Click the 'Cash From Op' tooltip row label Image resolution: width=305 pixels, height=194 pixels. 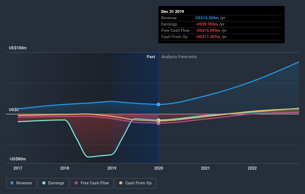pos(174,37)
